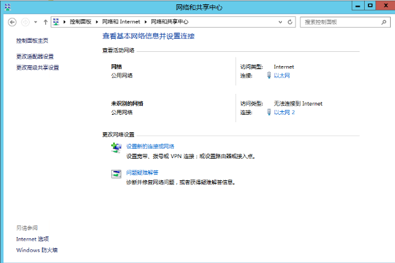Viewport: 395px width, 263px height.
Task: Open Internet 选项 link
Action: tap(32, 239)
